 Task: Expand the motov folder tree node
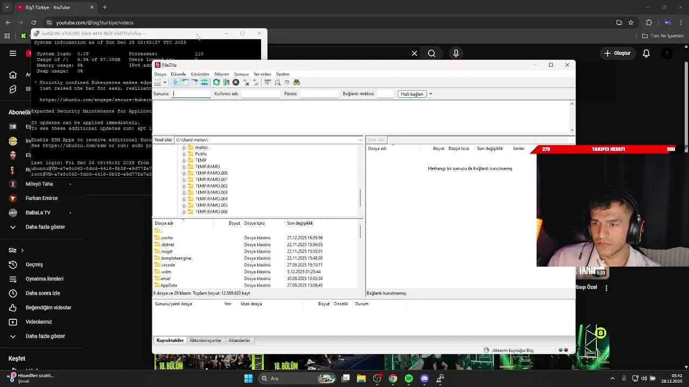[184, 147]
